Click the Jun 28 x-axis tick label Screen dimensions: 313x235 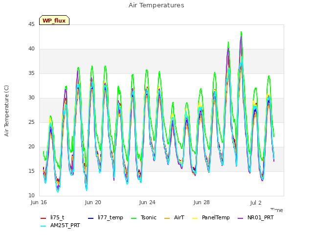(x=201, y=202)
